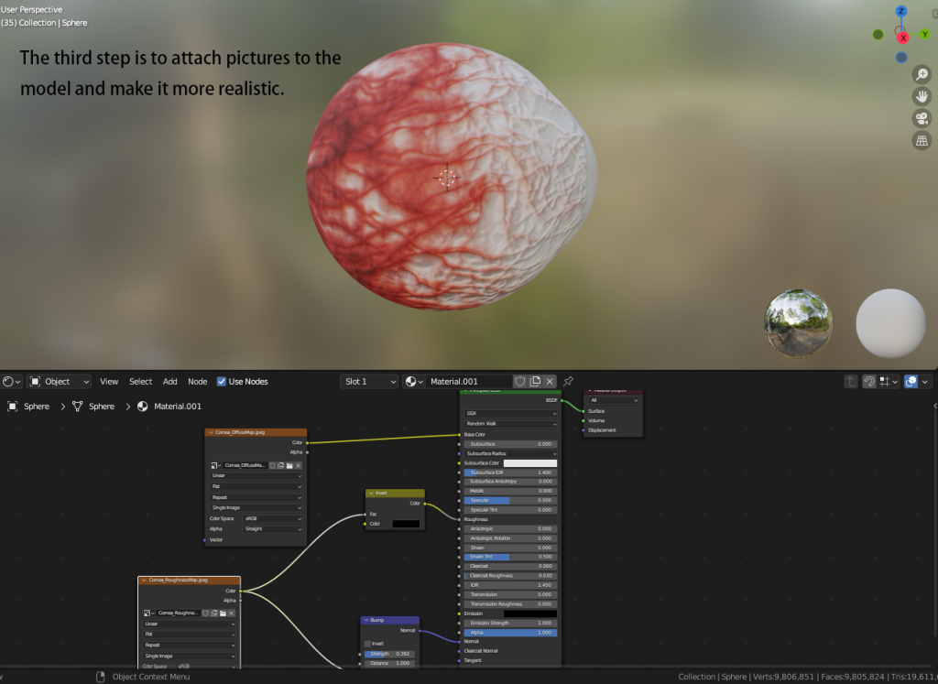Collapse the Bump node with its chevron
Screen dimensions: 938x684
click(366, 620)
